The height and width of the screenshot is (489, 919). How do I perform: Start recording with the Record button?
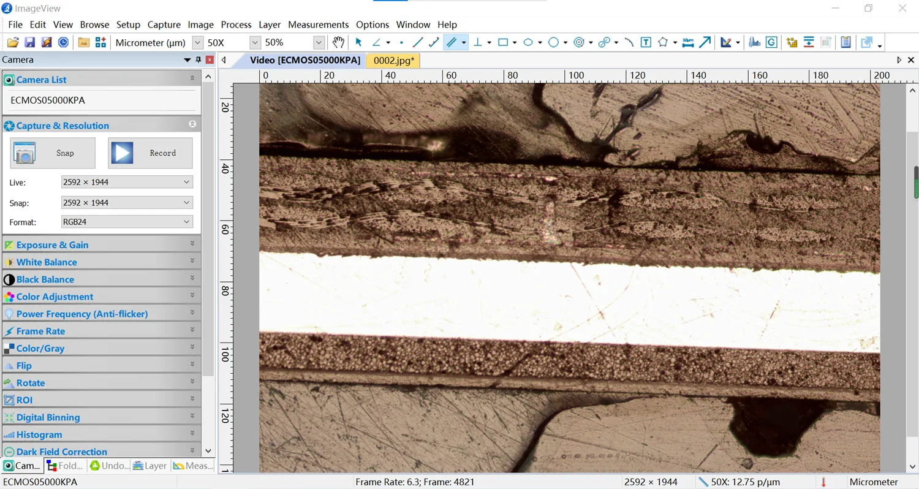[150, 153]
